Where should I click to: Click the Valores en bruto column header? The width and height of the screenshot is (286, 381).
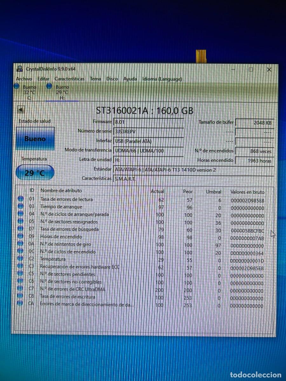pos(247,192)
